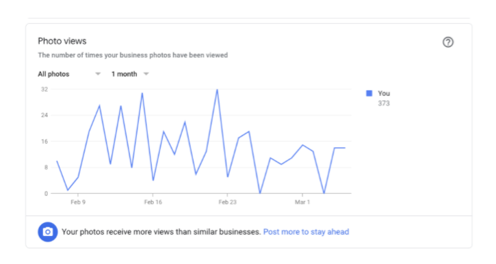The image size is (496, 264).
Task: Select the Feb 9 axis label
Action: (x=78, y=202)
